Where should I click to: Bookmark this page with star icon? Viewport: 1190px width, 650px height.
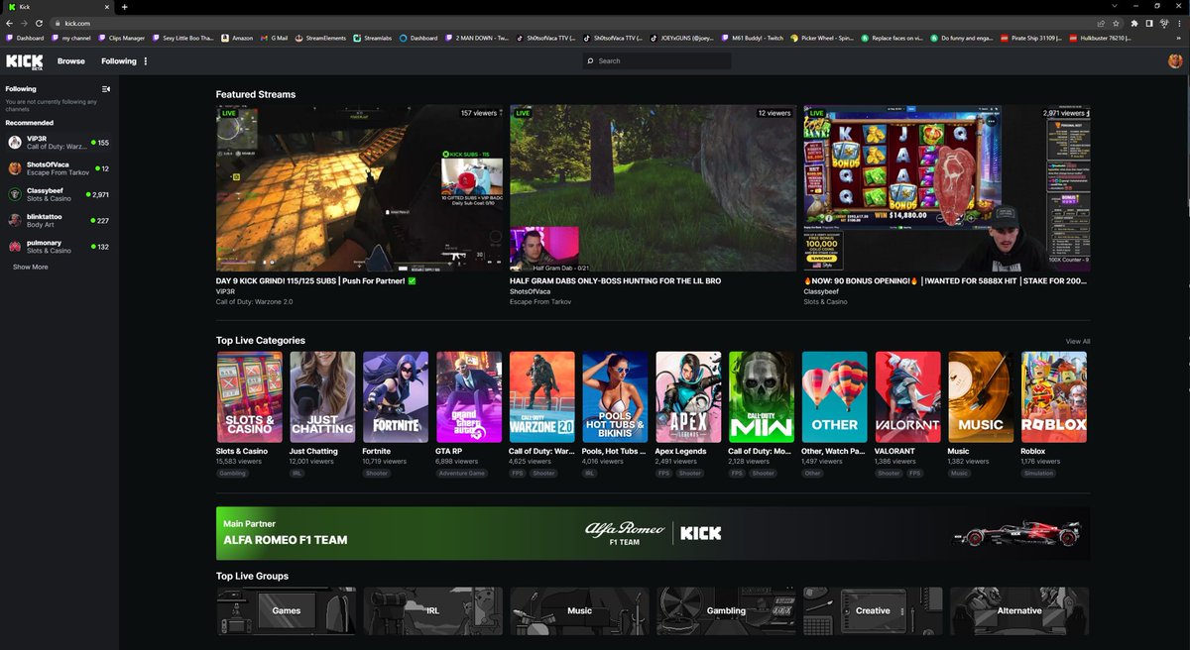click(1116, 23)
